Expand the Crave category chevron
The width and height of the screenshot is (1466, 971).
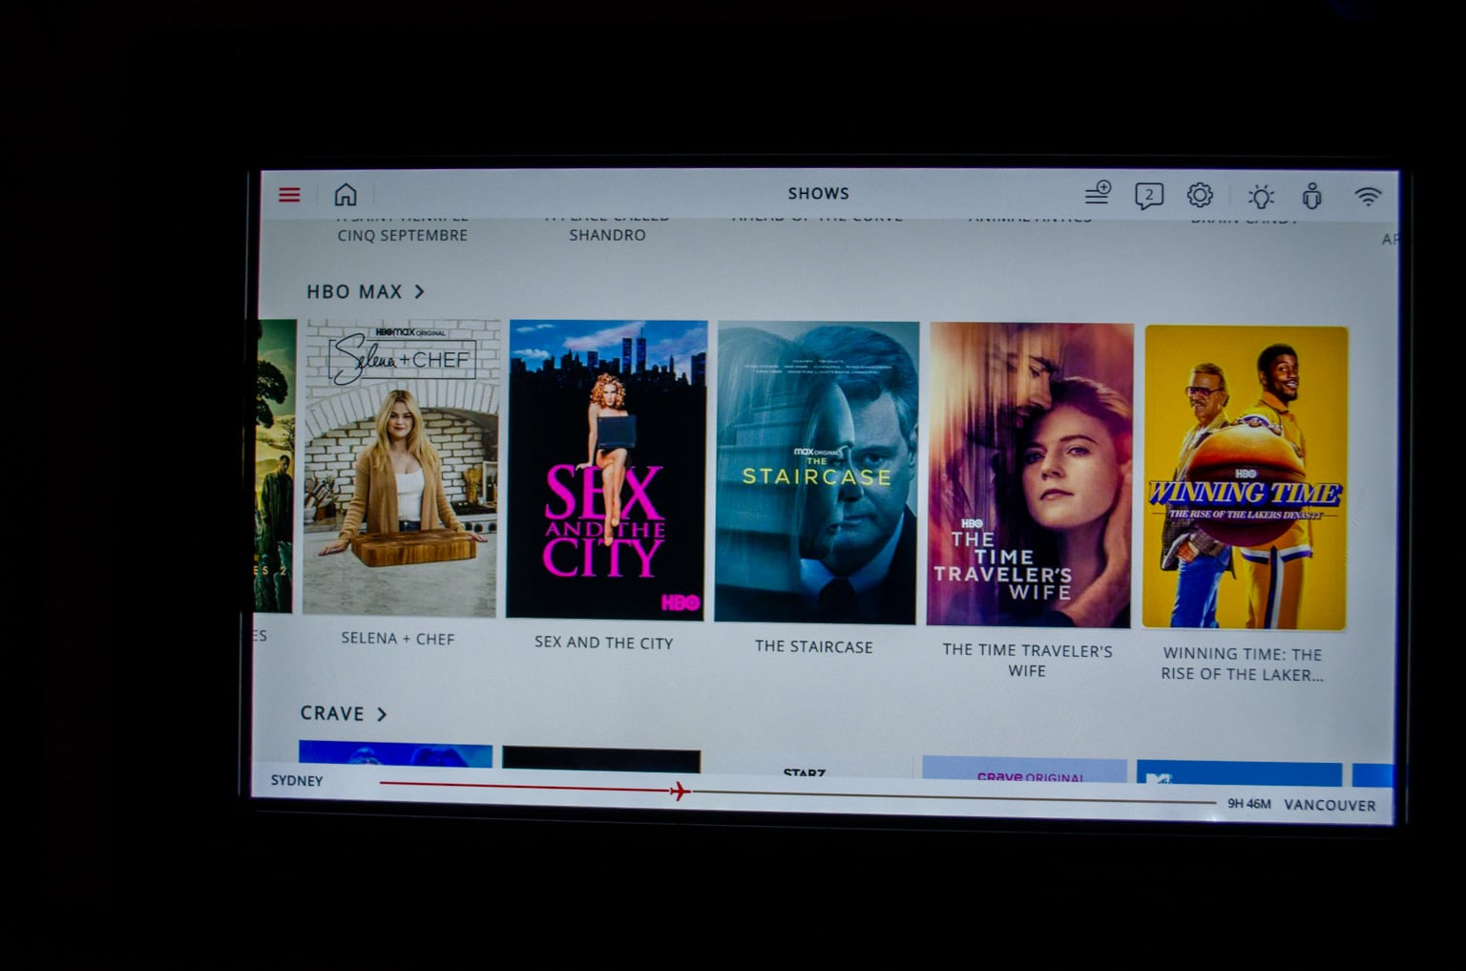pyautogui.click(x=382, y=714)
